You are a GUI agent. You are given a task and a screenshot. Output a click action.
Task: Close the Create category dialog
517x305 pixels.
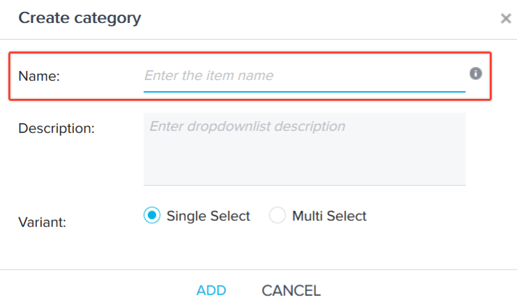coord(506,18)
